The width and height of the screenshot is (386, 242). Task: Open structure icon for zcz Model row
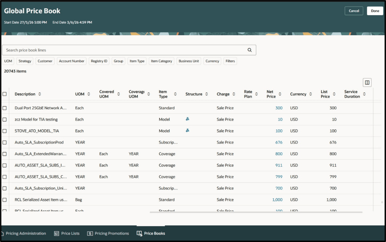pyautogui.click(x=187, y=119)
